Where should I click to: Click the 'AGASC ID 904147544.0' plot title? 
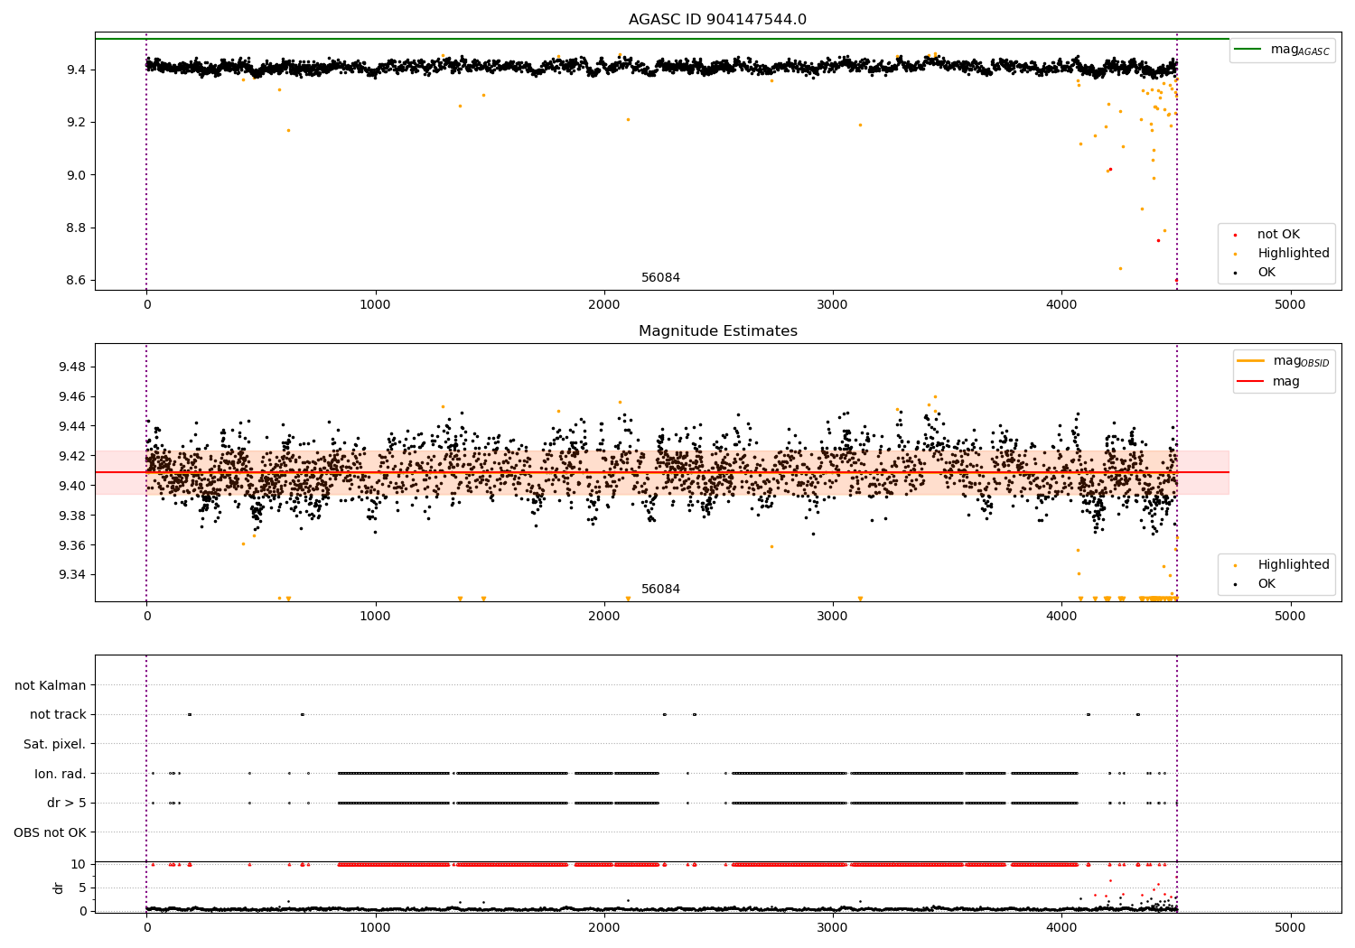pos(717,20)
